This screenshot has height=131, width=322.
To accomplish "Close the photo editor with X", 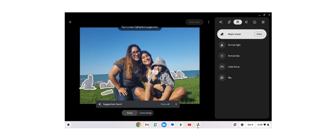I will [70, 22].
